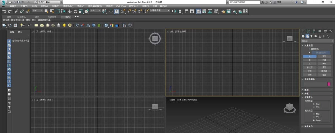
Task: Open the 视图 reference coordinate dropdown
Action: tap(95, 11)
